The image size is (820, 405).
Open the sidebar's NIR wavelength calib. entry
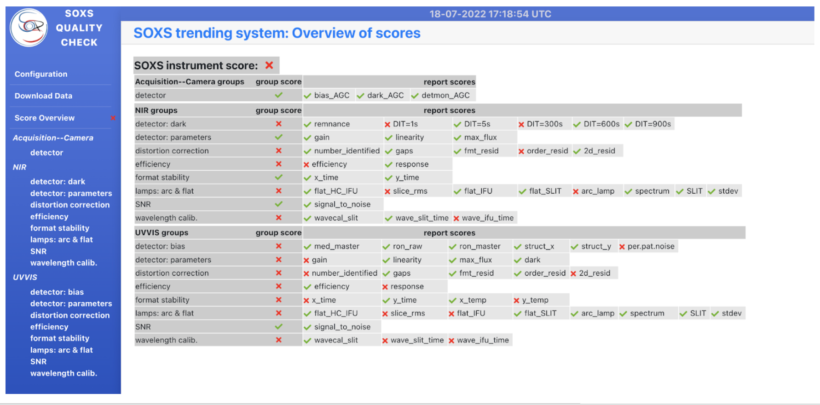64,263
